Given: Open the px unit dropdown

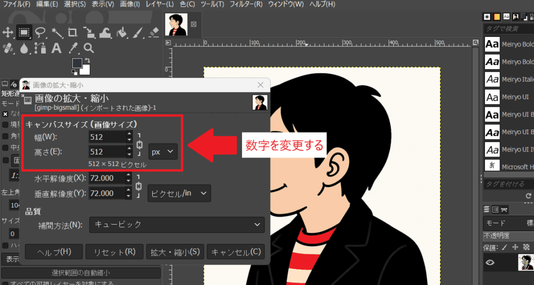Looking at the screenshot, I should coord(163,151).
